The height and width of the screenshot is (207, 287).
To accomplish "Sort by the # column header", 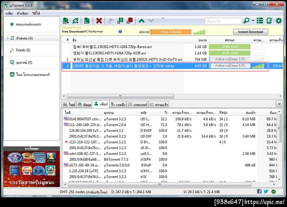I will [67, 40].
